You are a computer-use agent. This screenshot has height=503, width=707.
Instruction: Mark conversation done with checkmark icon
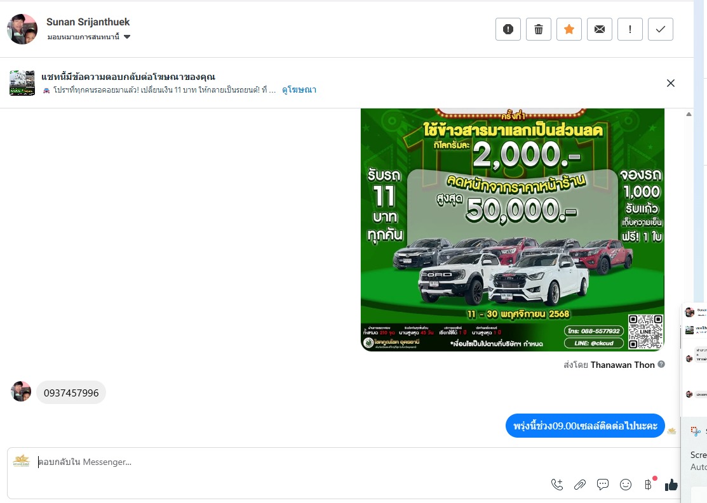point(661,29)
